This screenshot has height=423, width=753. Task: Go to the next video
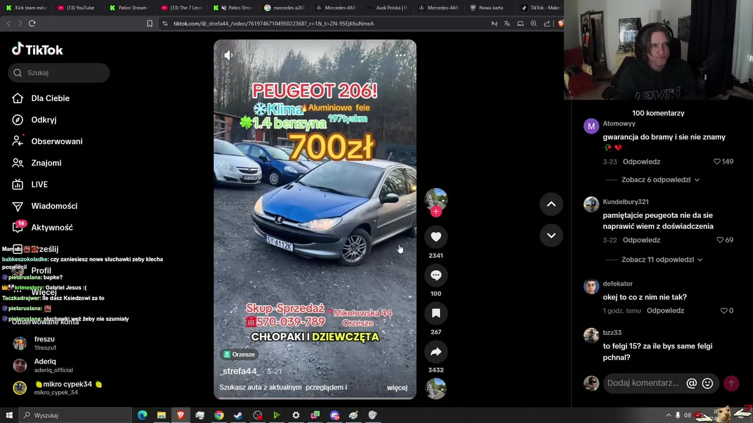tap(551, 235)
